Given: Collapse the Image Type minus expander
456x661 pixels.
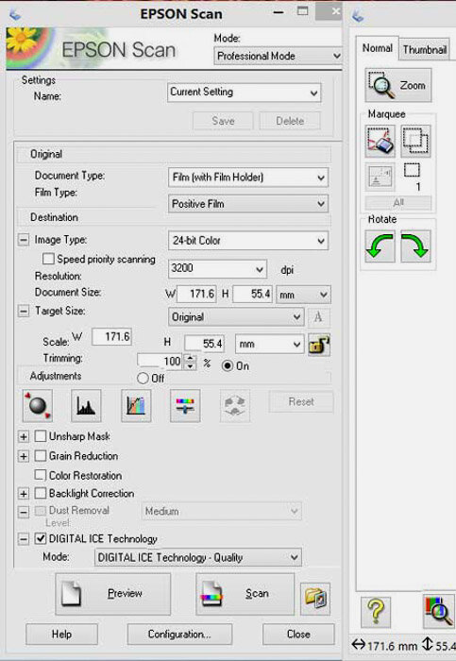Looking at the screenshot, I should [24, 240].
